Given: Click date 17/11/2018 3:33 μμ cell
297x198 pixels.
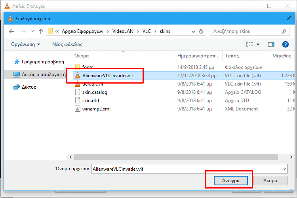Looking at the screenshot, I should click(x=197, y=76).
